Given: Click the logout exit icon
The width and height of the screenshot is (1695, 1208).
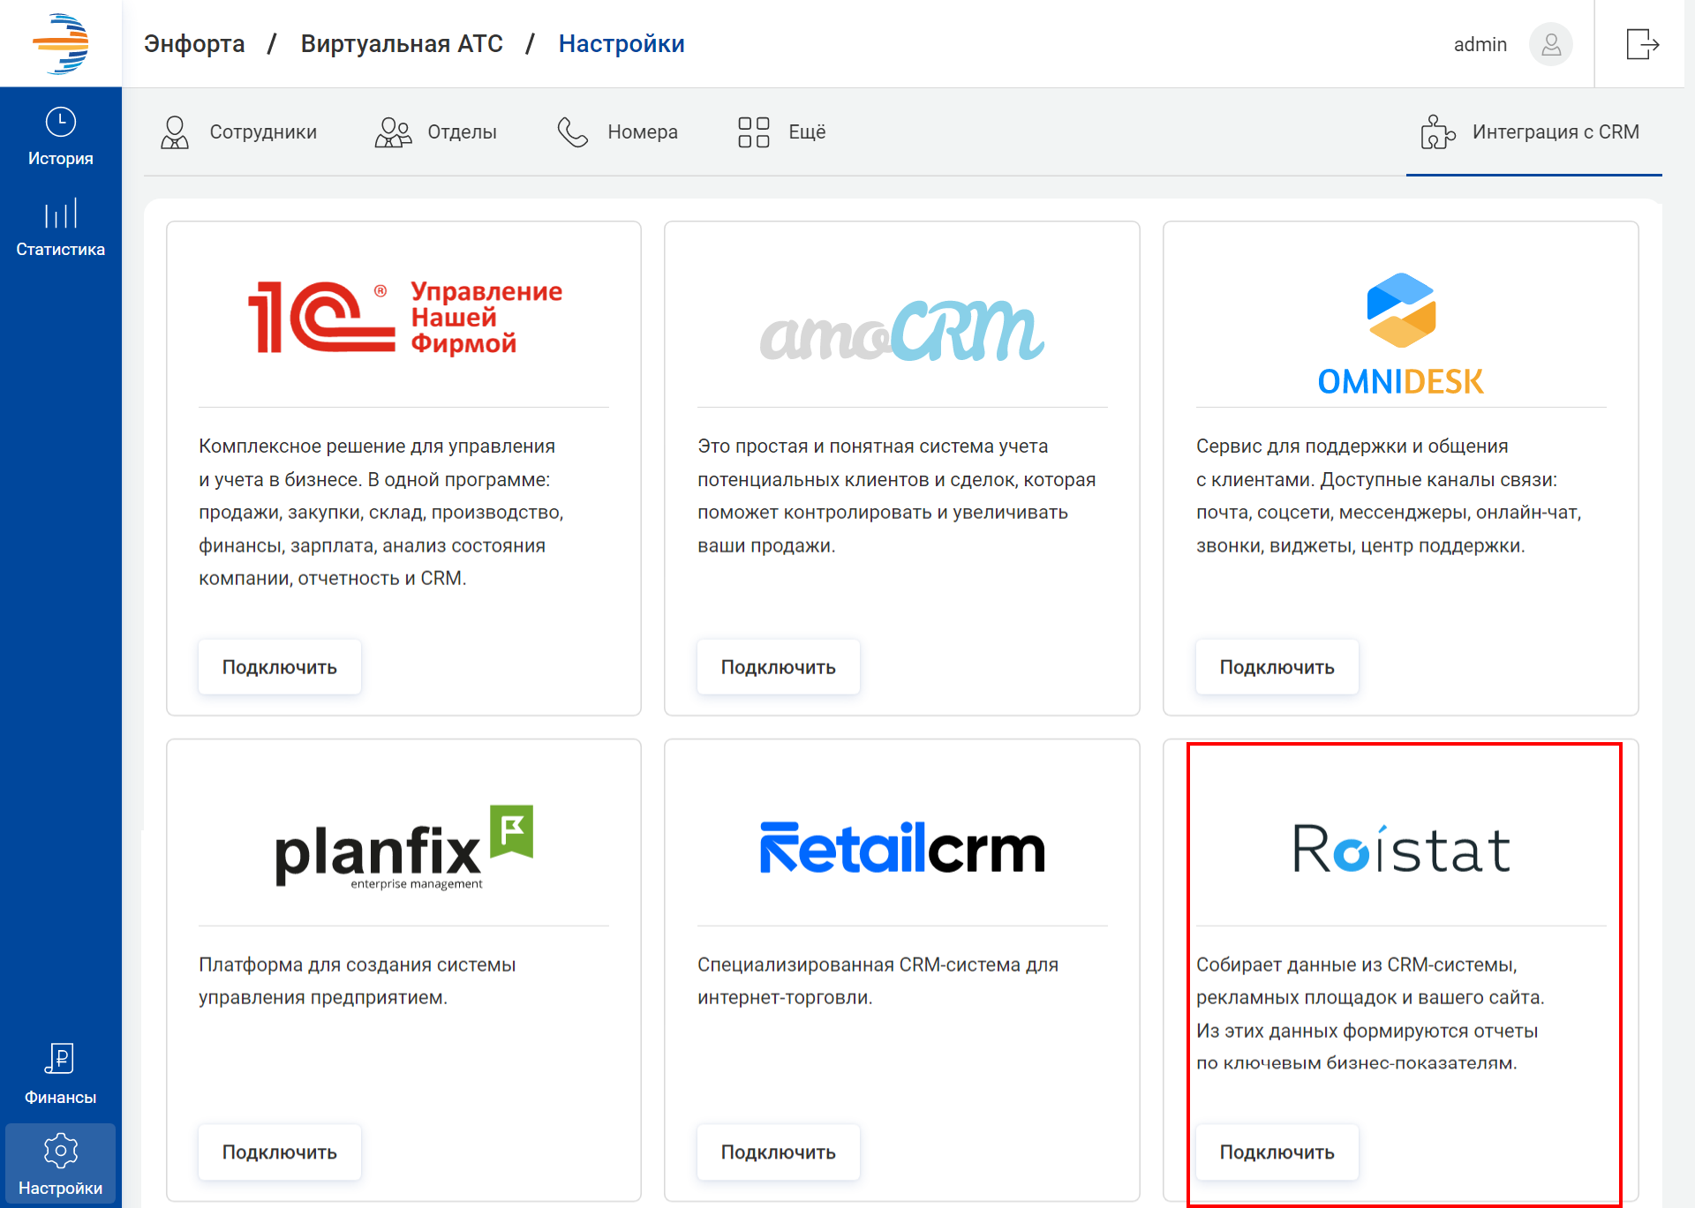Looking at the screenshot, I should [1643, 44].
